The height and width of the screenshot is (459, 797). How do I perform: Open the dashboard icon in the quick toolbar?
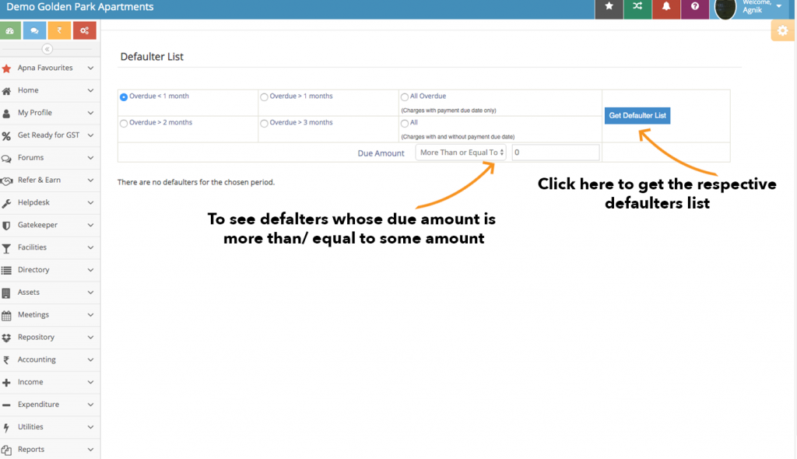pos(10,29)
